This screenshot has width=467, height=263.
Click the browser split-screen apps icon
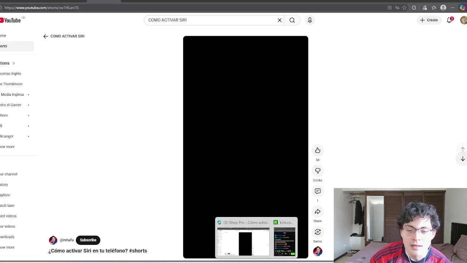point(390,8)
